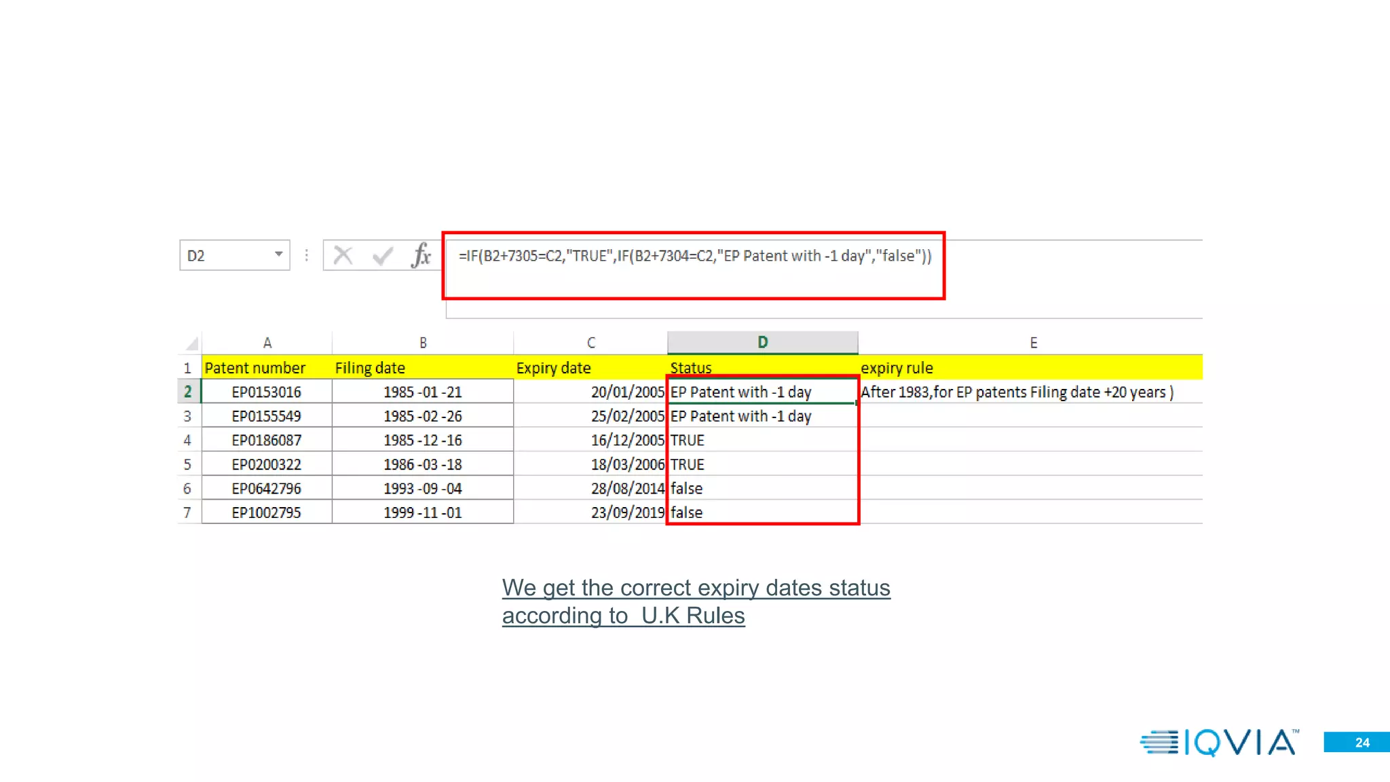Viewport: 1390px width, 782px height.
Task: Click expiry date 20/01/2005
Action: coord(590,392)
